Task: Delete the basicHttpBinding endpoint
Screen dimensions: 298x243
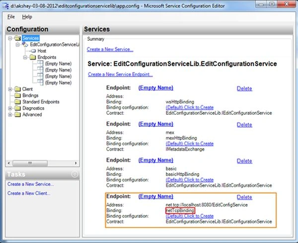Action: pos(244,161)
